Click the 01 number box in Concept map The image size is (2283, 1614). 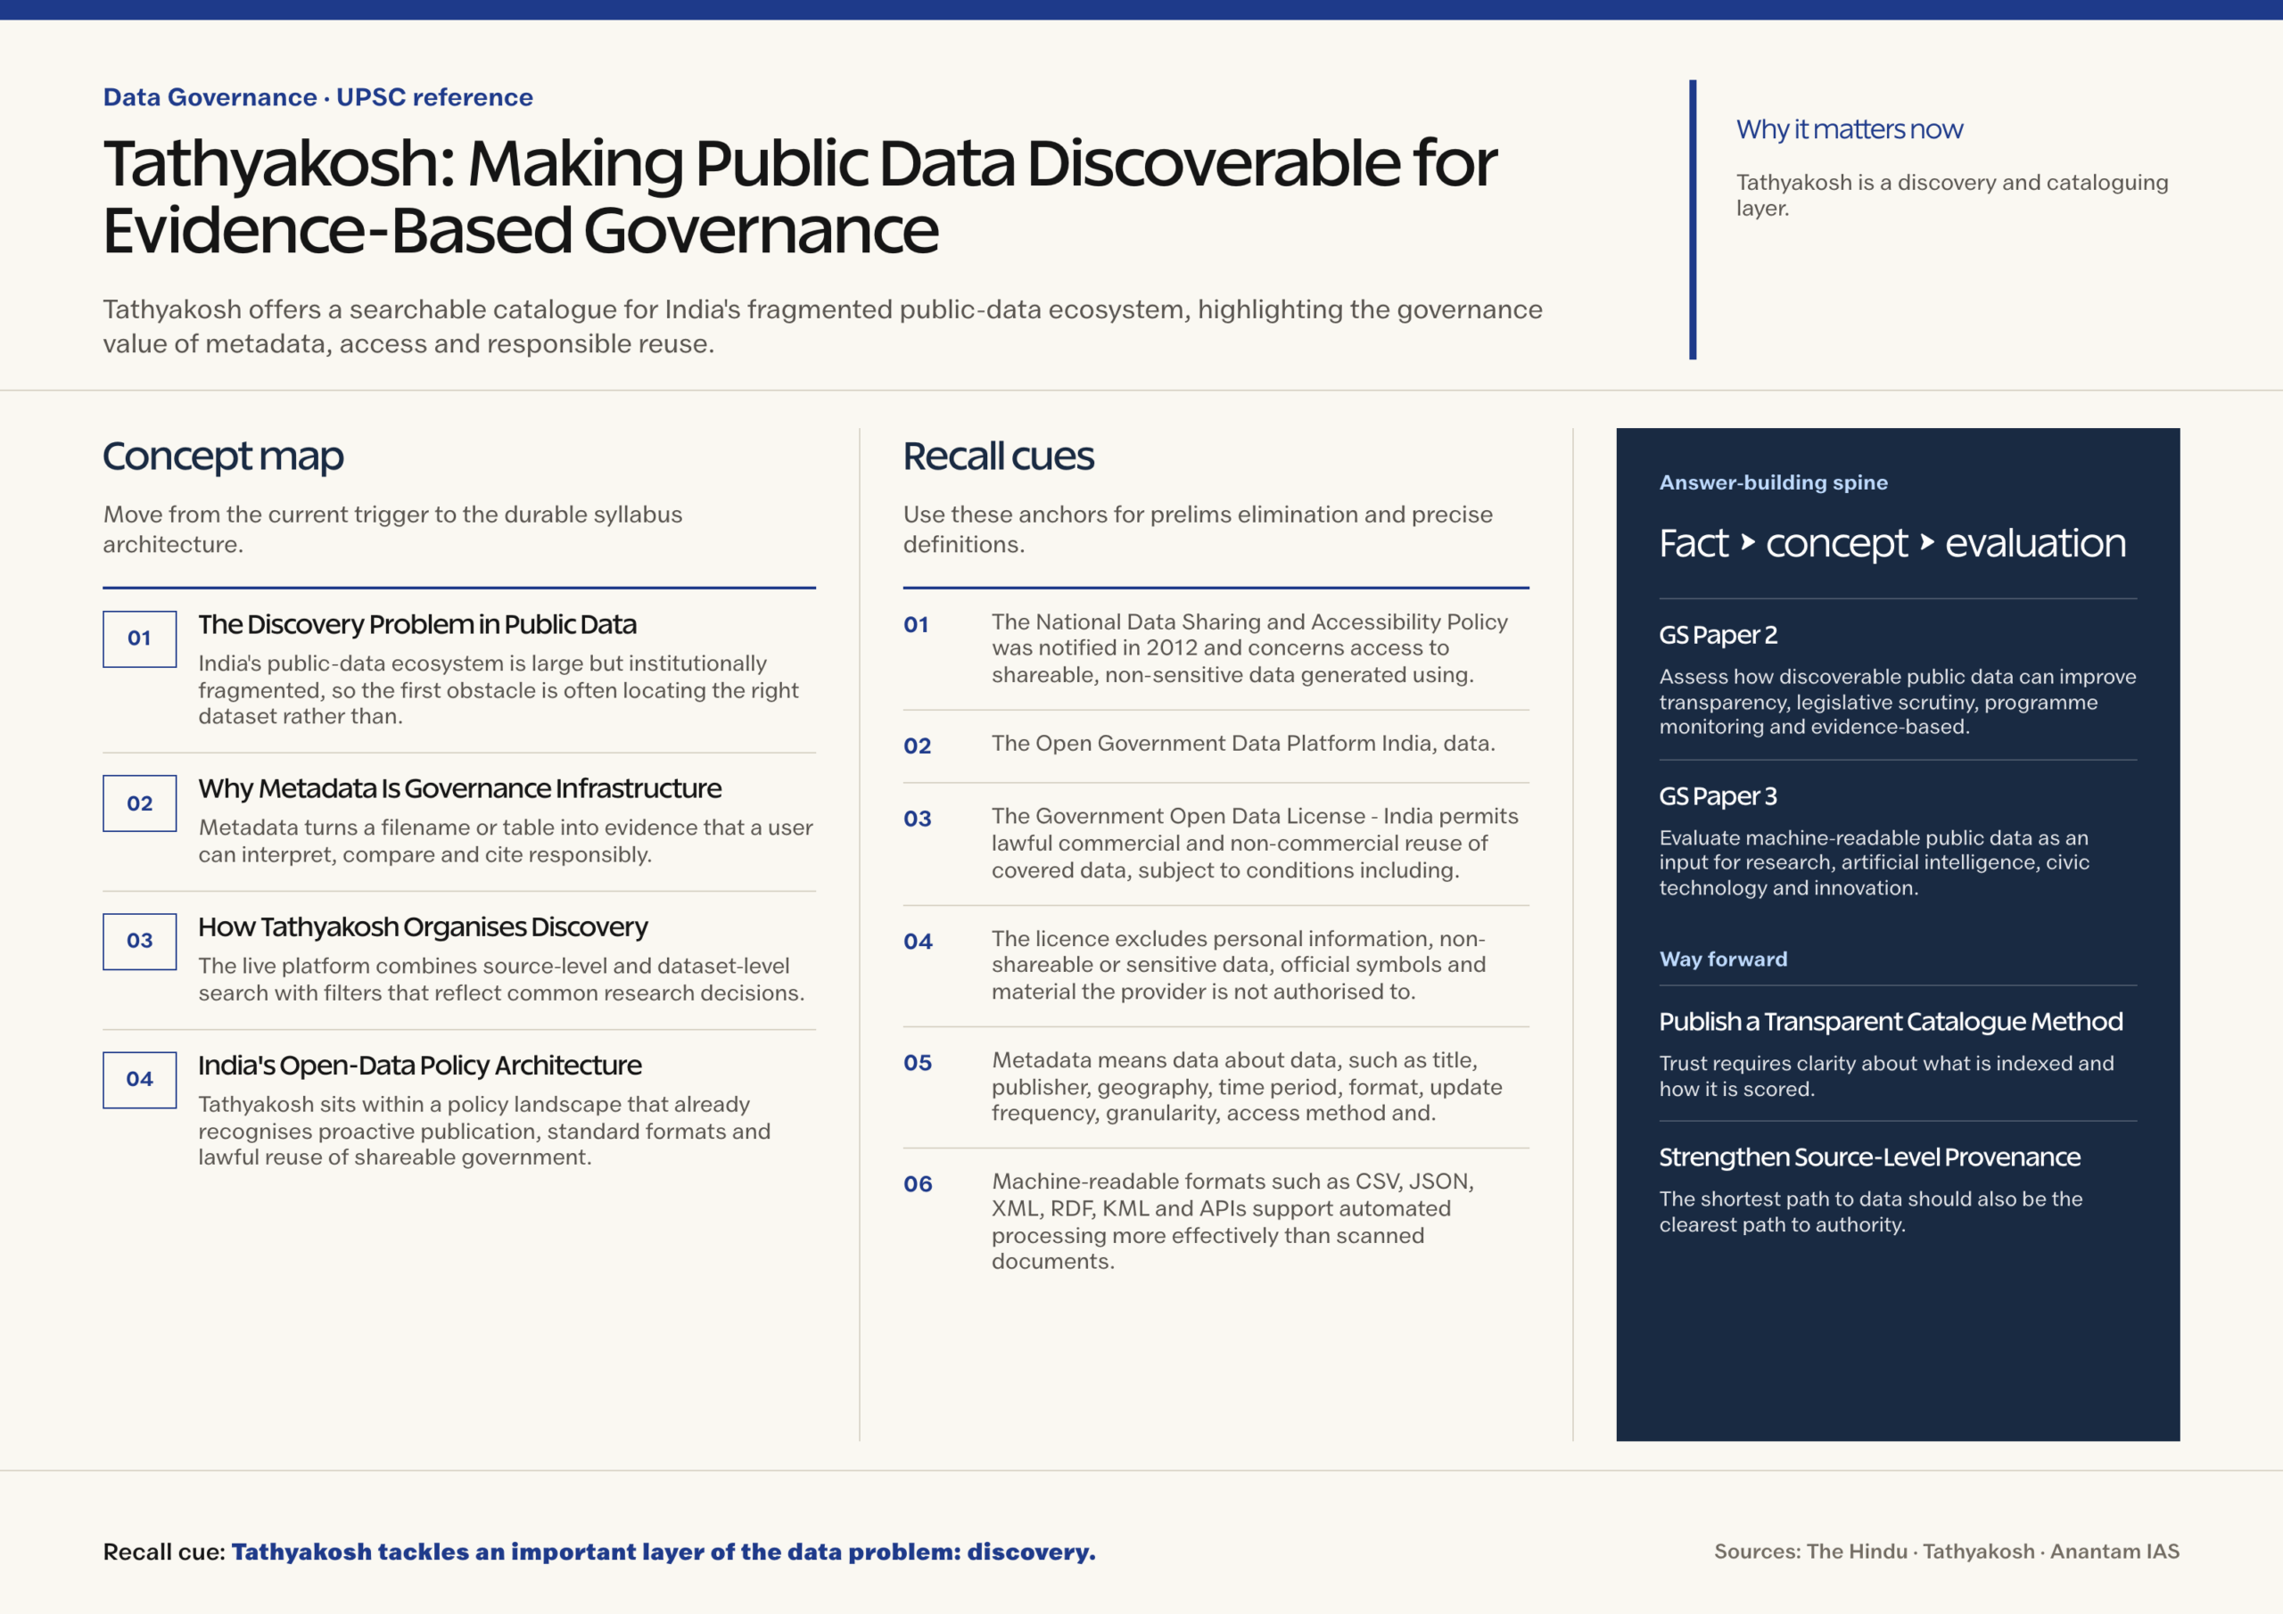(139, 638)
